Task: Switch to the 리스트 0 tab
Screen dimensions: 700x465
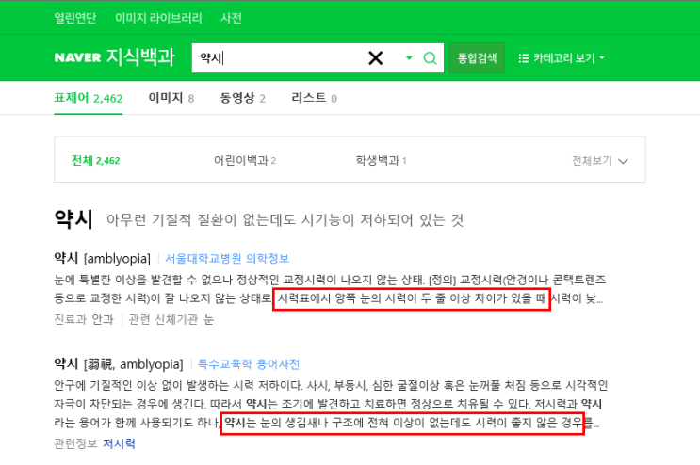Action: [314, 98]
